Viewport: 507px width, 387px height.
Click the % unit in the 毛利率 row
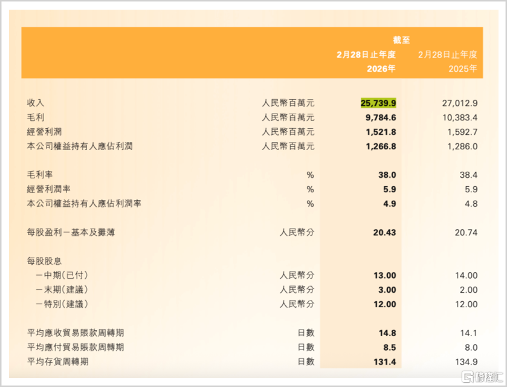(x=310, y=175)
